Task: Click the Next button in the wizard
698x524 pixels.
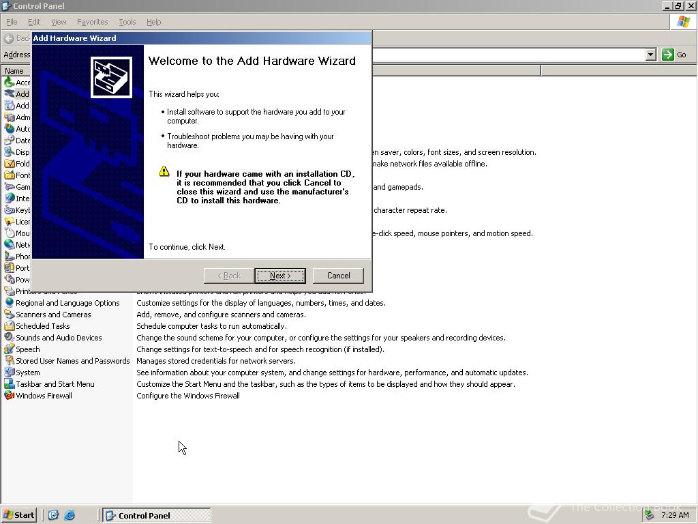Action: [280, 276]
